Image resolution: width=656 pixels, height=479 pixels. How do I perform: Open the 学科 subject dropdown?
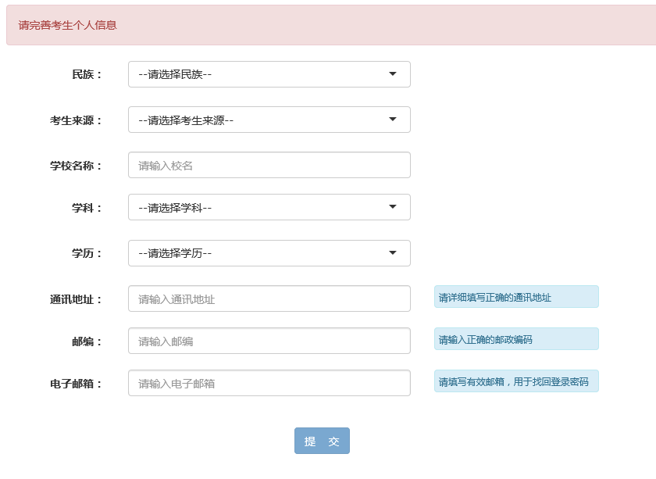point(269,207)
